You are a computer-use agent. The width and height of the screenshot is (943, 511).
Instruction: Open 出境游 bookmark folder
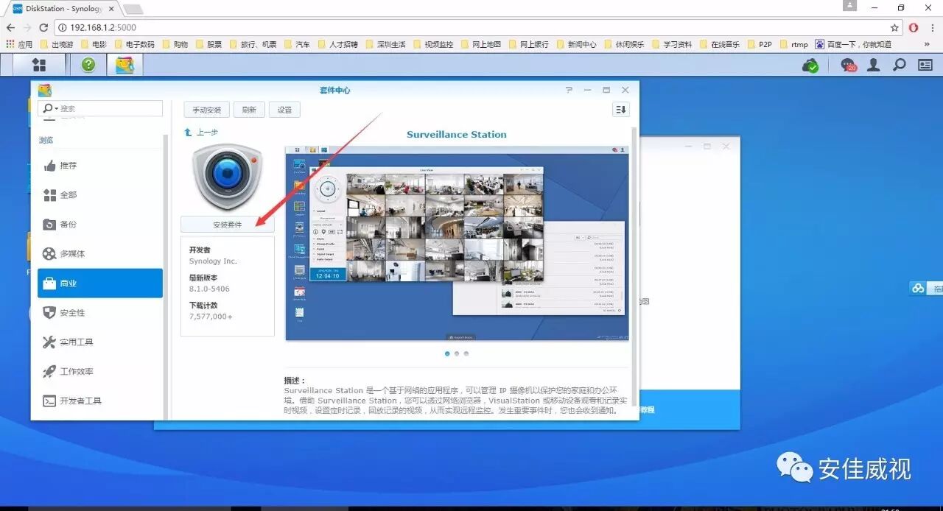pyautogui.click(x=57, y=44)
